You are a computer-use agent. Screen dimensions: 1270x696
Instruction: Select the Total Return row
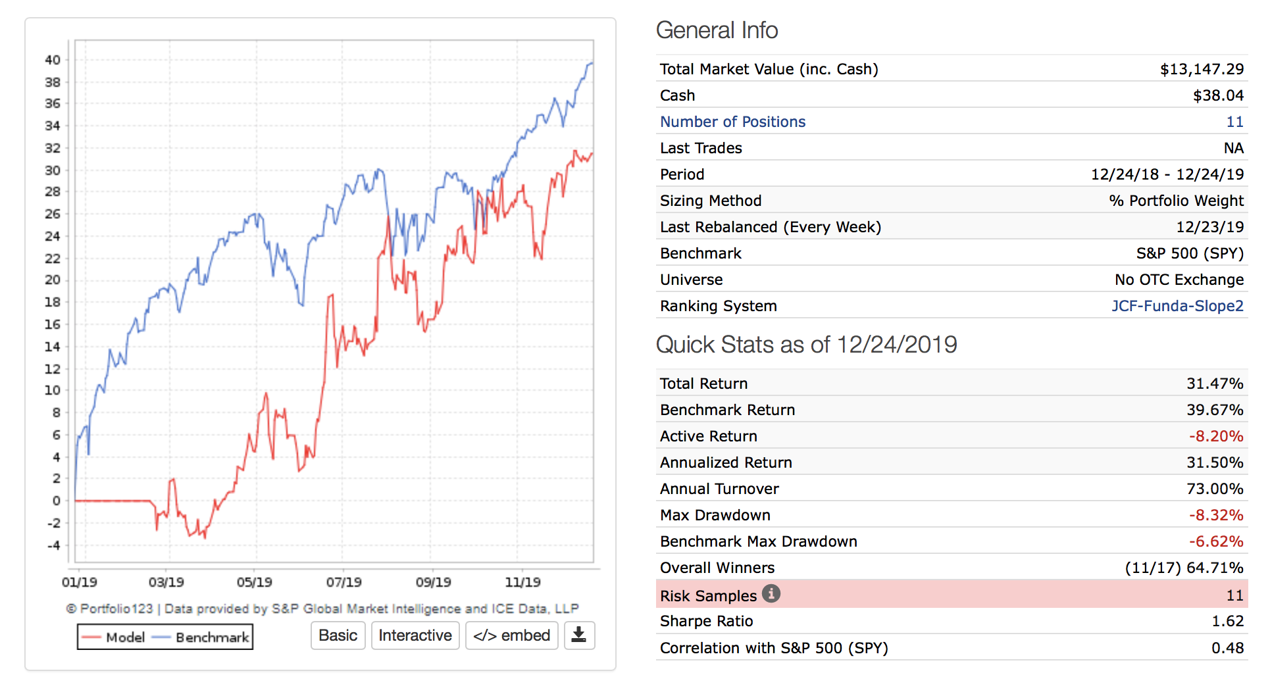[x=951, y=384]
